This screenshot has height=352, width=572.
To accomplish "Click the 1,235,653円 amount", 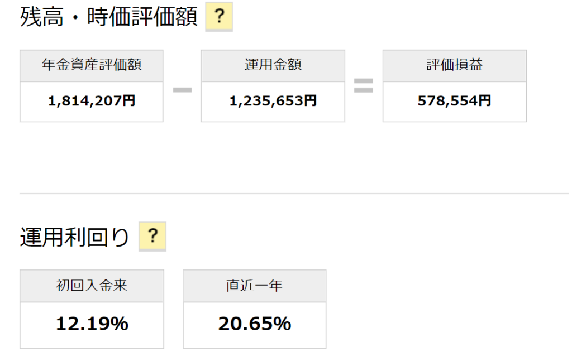I will (x=273, y=100).
